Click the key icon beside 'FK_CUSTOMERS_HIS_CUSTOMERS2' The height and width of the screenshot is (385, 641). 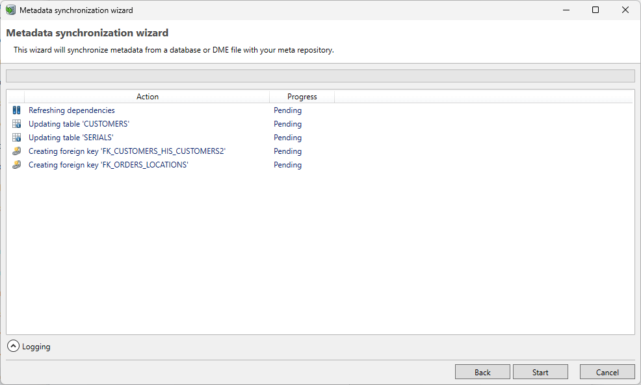[x=16, y=151]
